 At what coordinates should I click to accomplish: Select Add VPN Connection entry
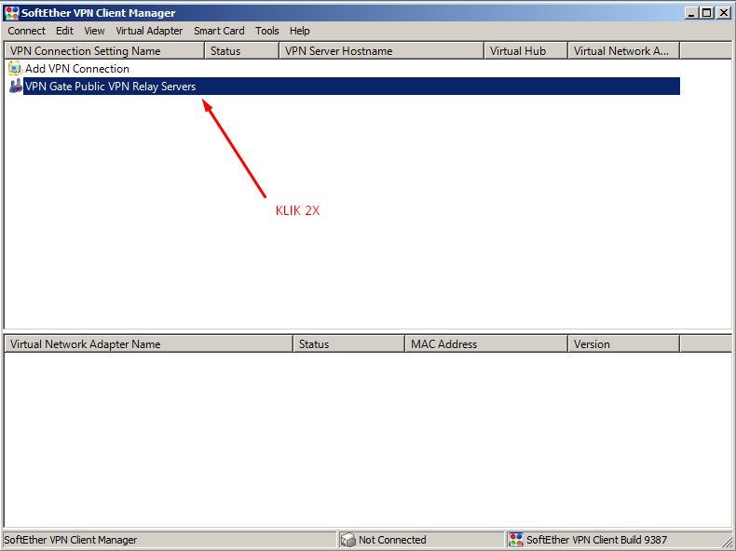pyautogui.click(x=77, y=69)
